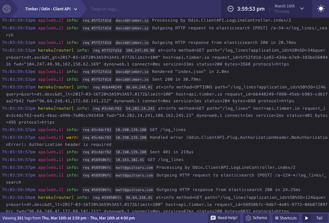Expand the March 16th date chevron

(x=302, y=9)
